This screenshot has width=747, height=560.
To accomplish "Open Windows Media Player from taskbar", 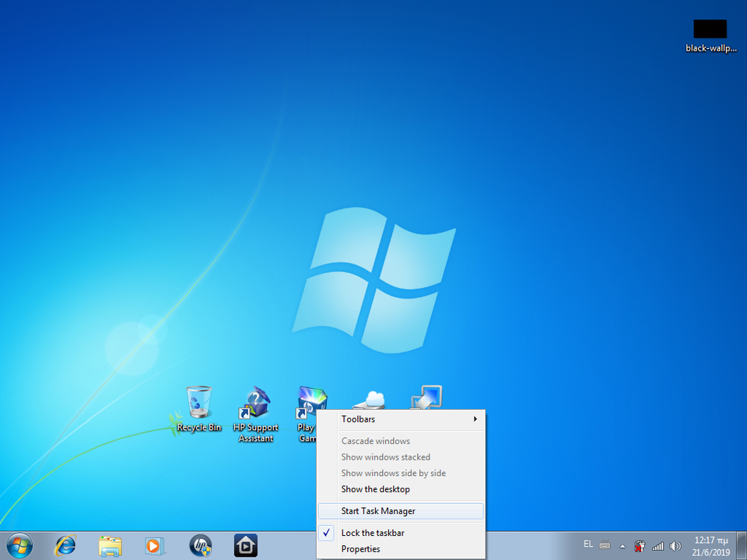I will pos(154,546).
